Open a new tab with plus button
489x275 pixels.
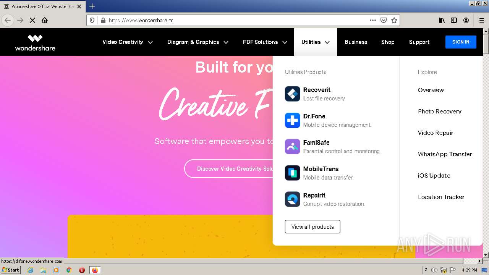(x=92, y=6)
